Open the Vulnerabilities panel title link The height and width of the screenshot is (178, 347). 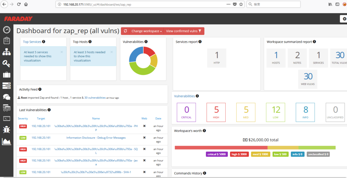185,96
